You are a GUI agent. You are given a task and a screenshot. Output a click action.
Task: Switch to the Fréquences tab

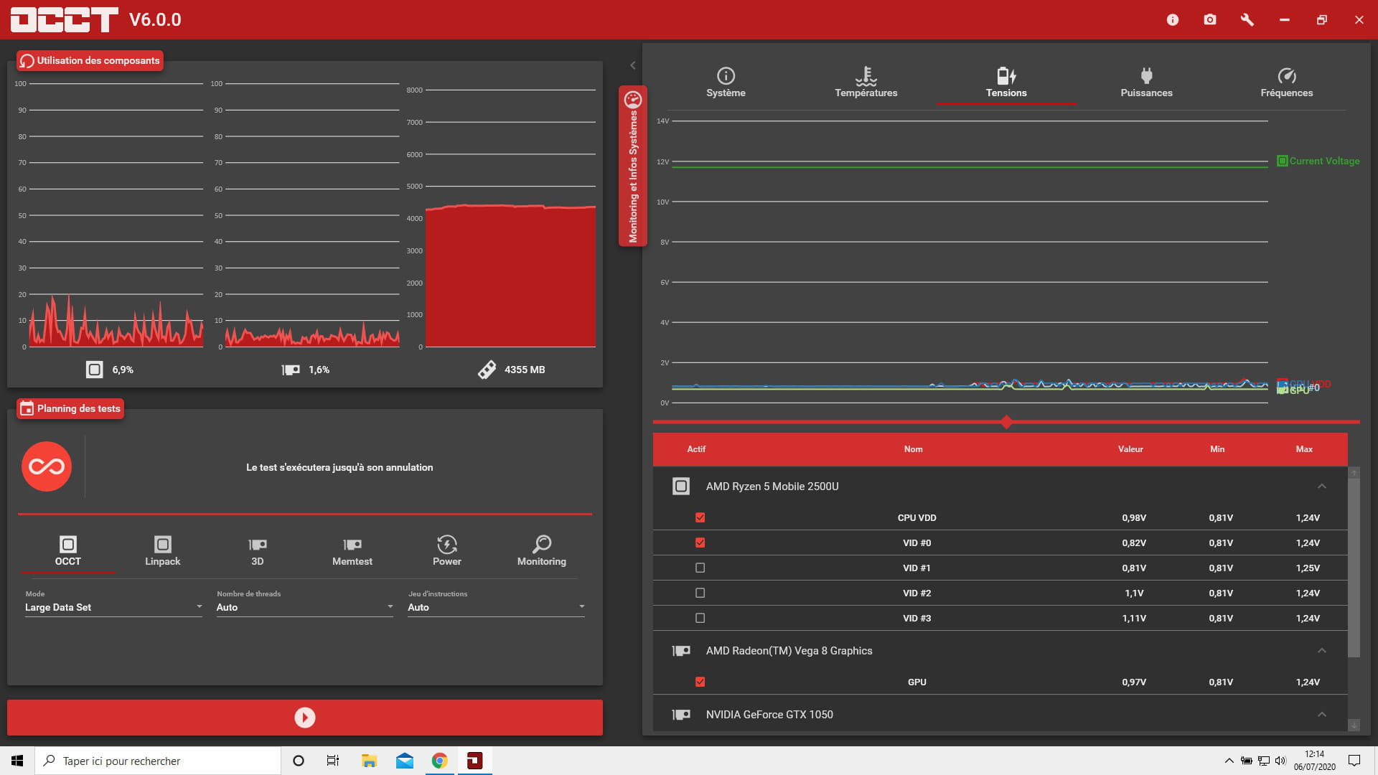[1286, 83]
